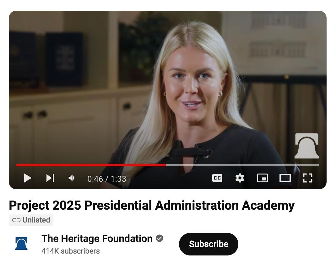Enable theater mode view
This screenshot has height=263, width=336.
tap(285, 178)
